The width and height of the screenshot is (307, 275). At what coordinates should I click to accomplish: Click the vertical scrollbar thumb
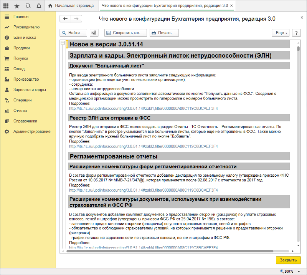299,49
